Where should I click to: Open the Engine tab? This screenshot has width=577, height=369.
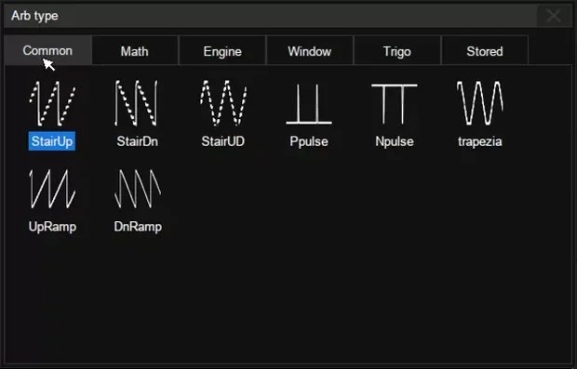(222, 51)
